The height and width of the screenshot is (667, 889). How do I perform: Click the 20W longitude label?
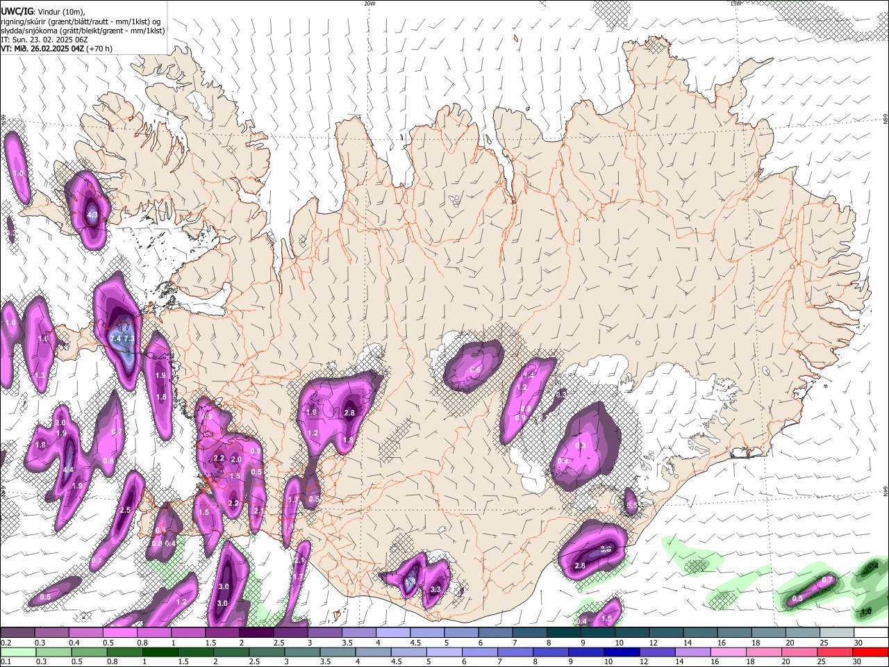coord(369,3)
